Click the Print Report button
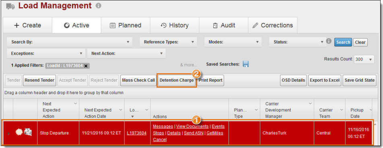 (210, 80)
